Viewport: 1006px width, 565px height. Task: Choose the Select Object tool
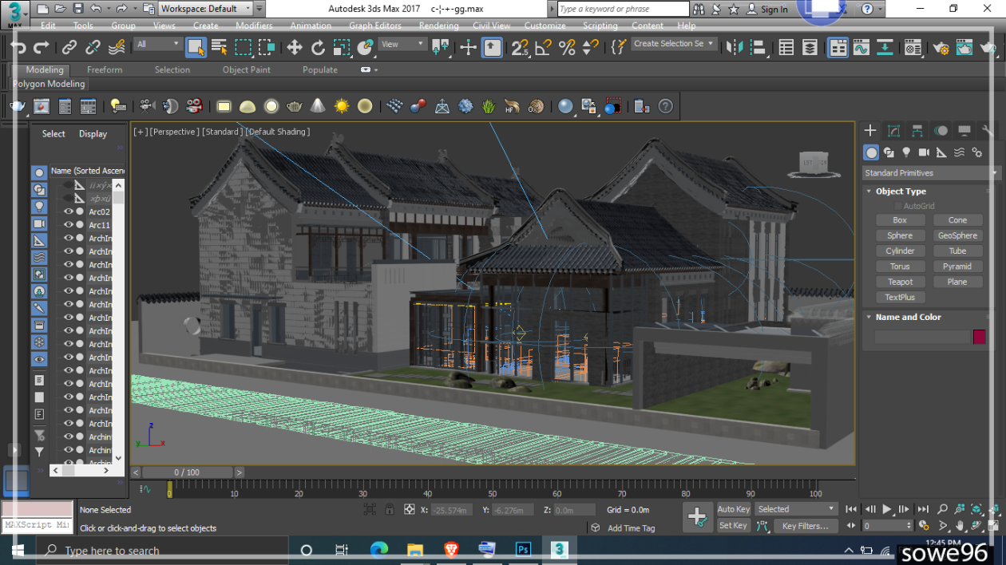[196, 48]
